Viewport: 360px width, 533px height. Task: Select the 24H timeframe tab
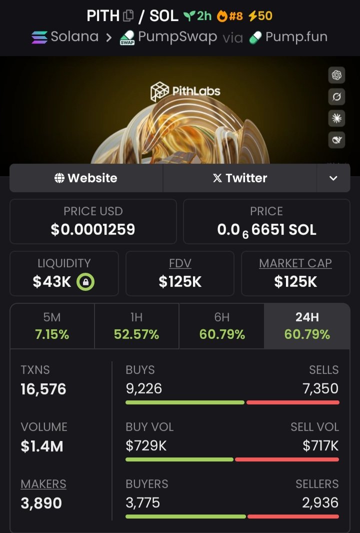click(307, 326)
